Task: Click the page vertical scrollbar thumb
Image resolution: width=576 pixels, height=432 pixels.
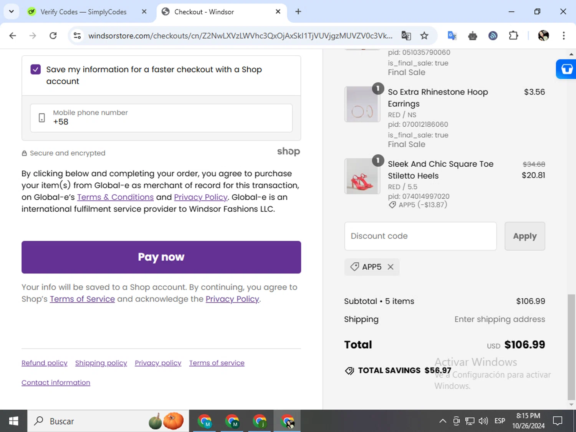Action: click(x=571, y=347)
